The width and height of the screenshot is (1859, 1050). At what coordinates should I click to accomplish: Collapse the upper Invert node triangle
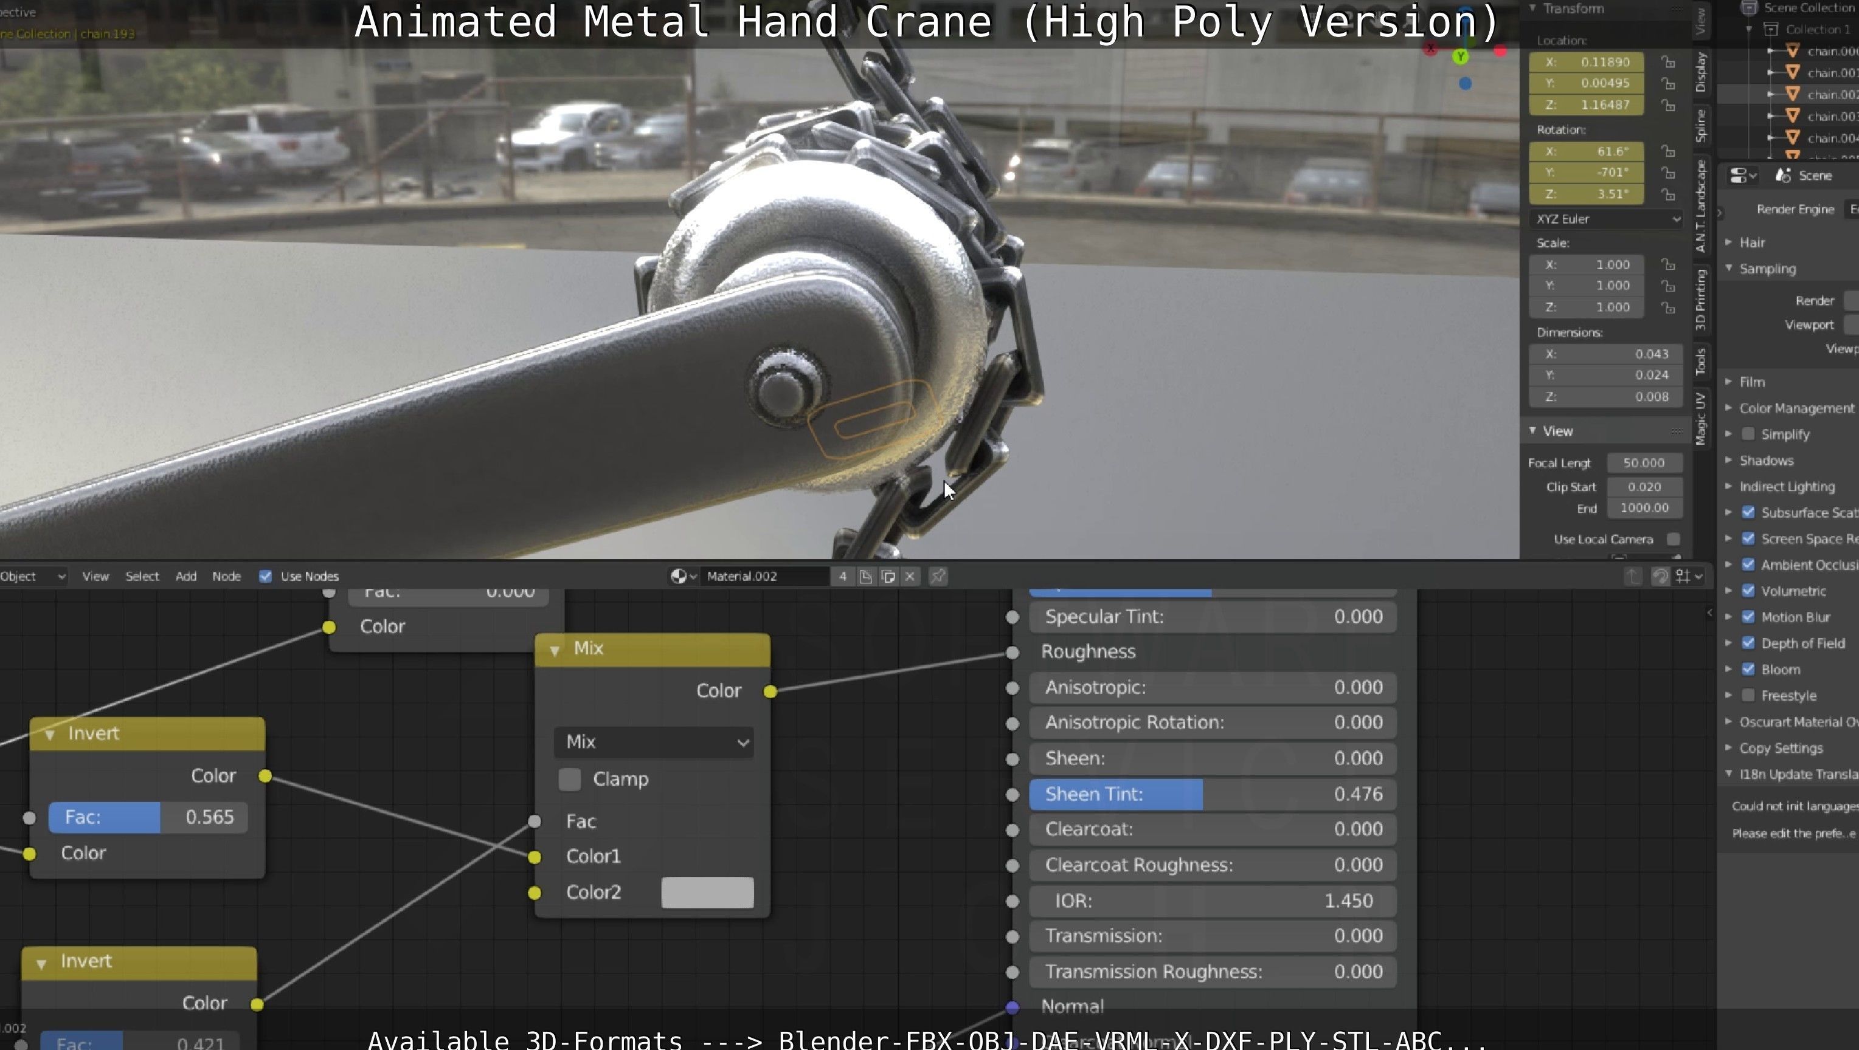click(x=49, y=735)
